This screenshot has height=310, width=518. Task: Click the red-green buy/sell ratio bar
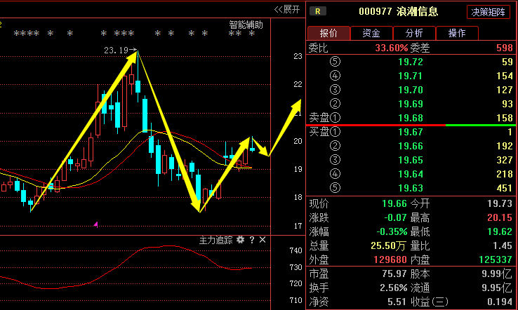coord(411,125)
